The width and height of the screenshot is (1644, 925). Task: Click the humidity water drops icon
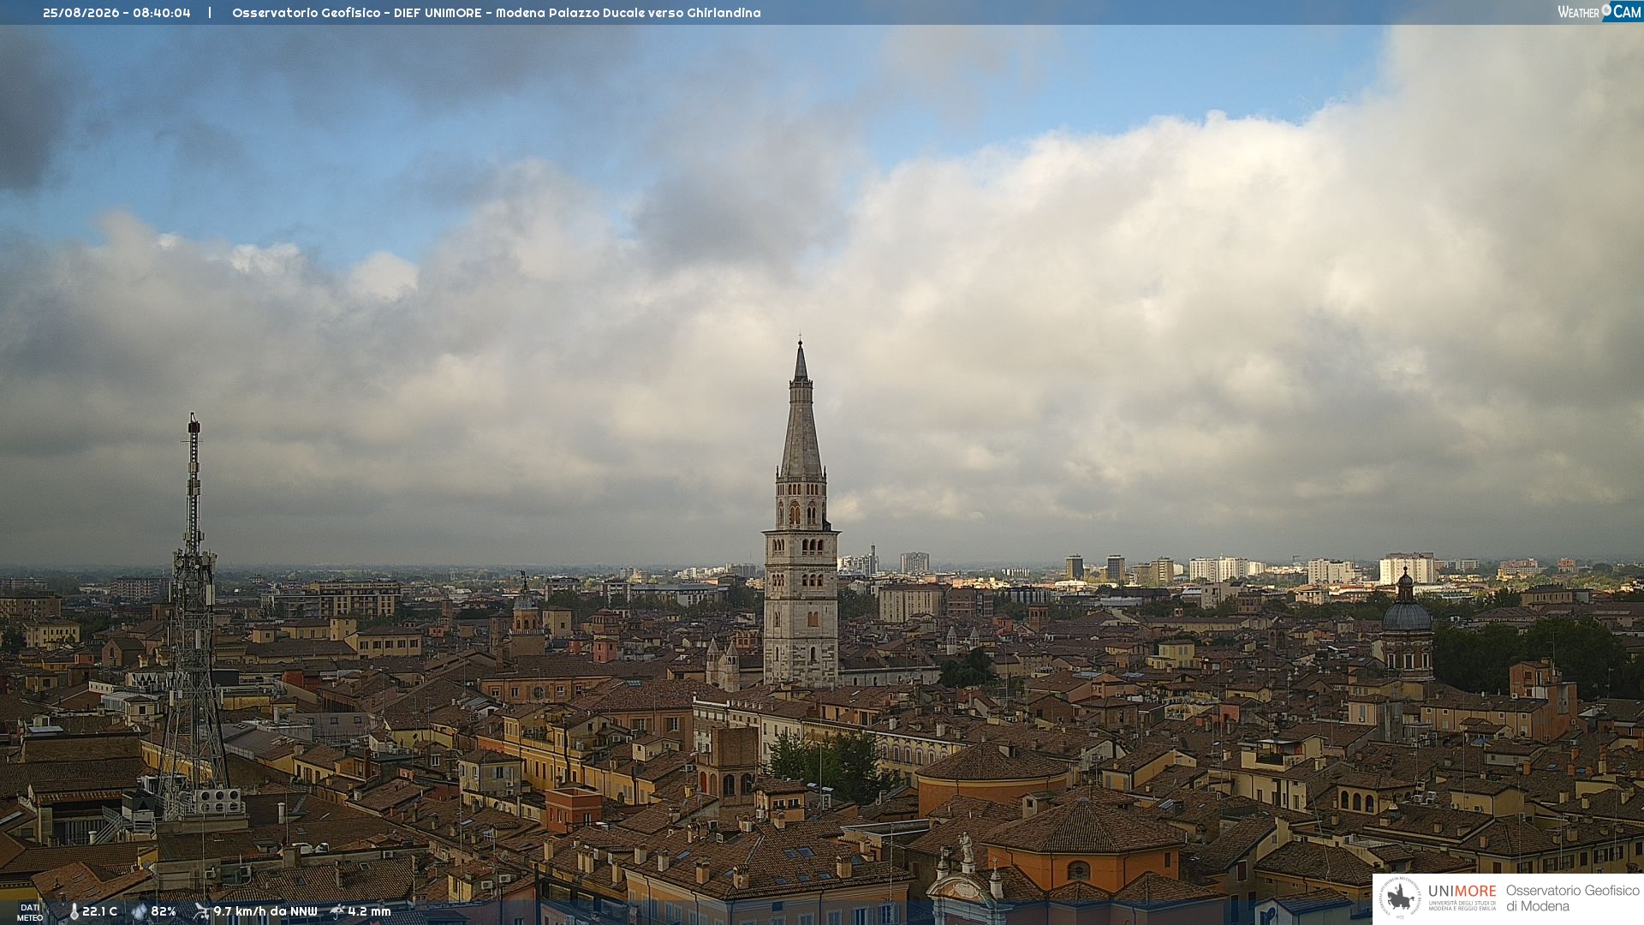pyautogui.click(x=140, y=911)
